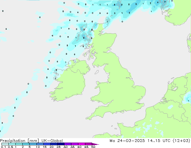This screenshot has width=191, height=148.
Task: Select the 0.5–1 mm legend color box
Action: click(12, 144)
